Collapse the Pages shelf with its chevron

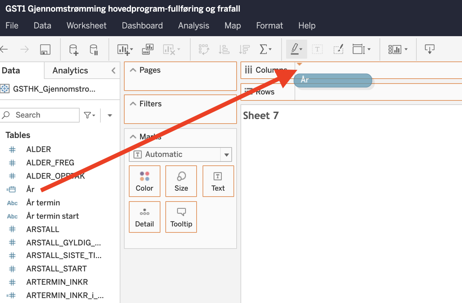(x=133, y=70)
